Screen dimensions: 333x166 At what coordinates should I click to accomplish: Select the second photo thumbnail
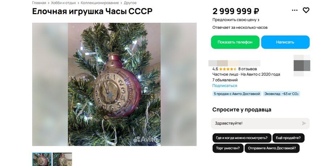click(62, 159)
